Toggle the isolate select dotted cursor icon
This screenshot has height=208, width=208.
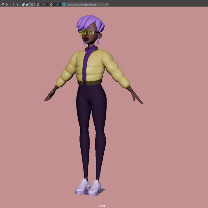click(17, 4)
